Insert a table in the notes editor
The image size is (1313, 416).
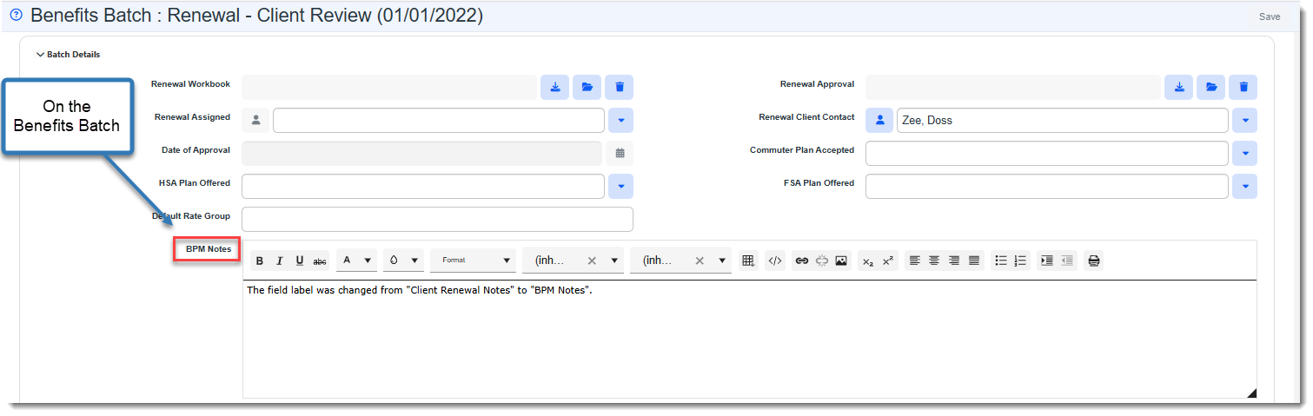click(747, 261)
